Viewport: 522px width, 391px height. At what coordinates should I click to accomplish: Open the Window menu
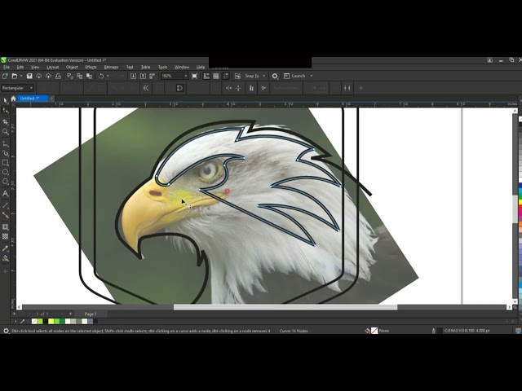182,67
